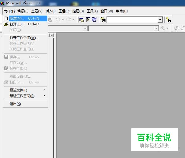Click the floppy disk Save icon
Screen dimensions: 185x158
click(x=6, y=57)
